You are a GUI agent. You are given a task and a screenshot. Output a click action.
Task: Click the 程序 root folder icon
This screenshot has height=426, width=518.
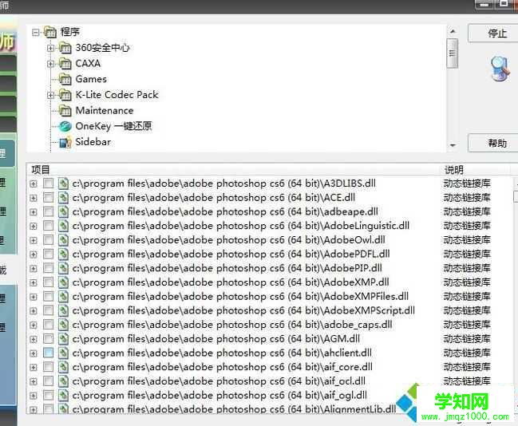coord(50,33)
